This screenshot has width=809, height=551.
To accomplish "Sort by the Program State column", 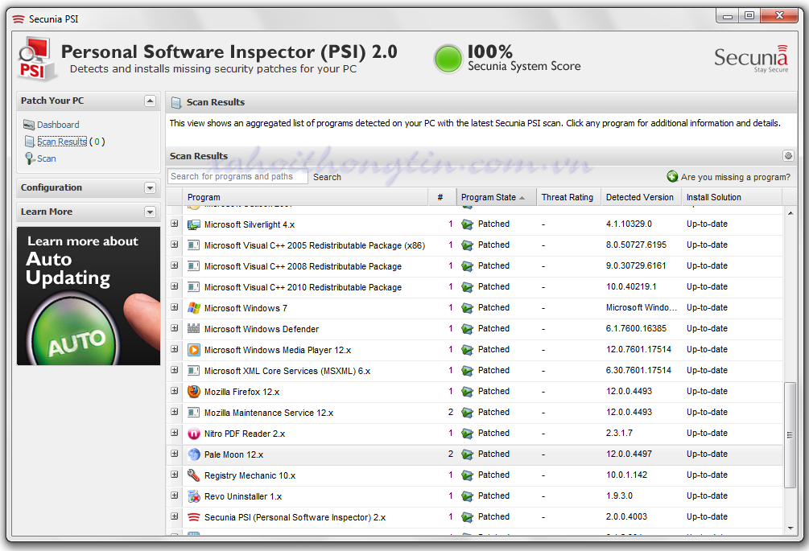I will point(496,197).
